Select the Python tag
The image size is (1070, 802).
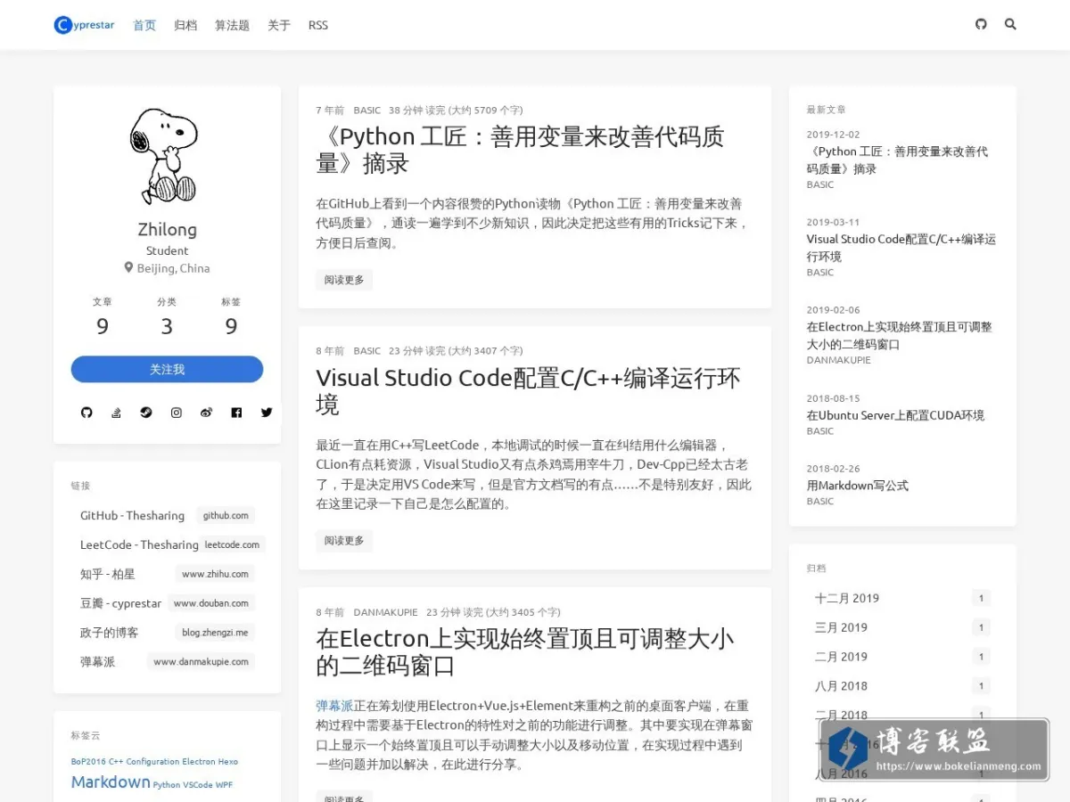(167, 785)
